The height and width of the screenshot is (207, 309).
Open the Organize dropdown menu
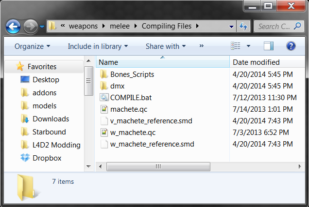click(32, 46)
